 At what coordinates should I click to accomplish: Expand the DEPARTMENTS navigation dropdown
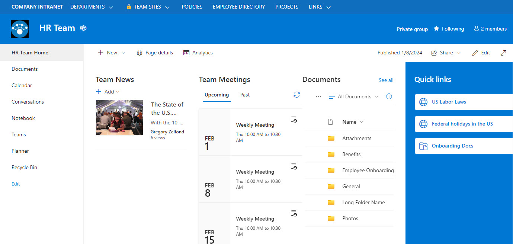[x=110, y=7]
